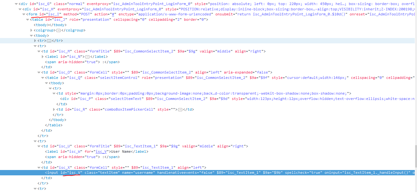The height and width of the screenshot is (192, 417).
Task: Collapse the div id="isc_H" node
Action: coord(20,9)
